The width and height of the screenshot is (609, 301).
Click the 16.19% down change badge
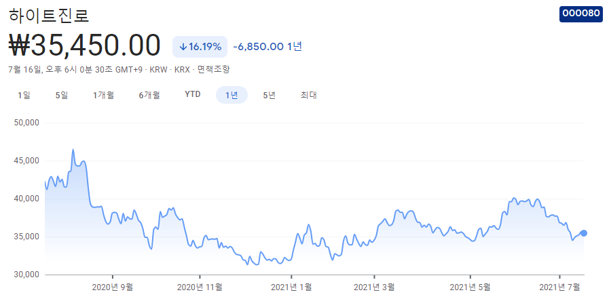coord(200,47)
